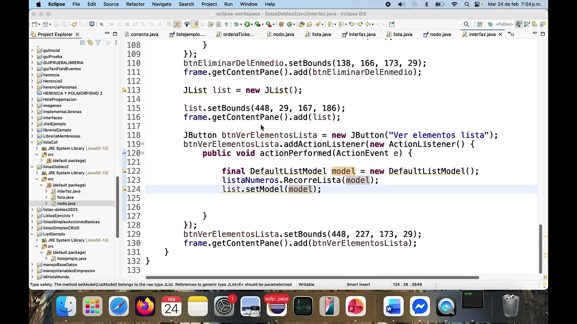Select the Java perspective icon
Image resolution: width=577 pixels, height=324 pixels.
[x=518, y=24]
